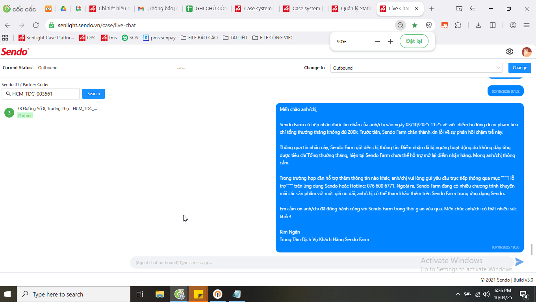
Task: Open Sticky Notes on taskbar
Action: coord(198,294)
